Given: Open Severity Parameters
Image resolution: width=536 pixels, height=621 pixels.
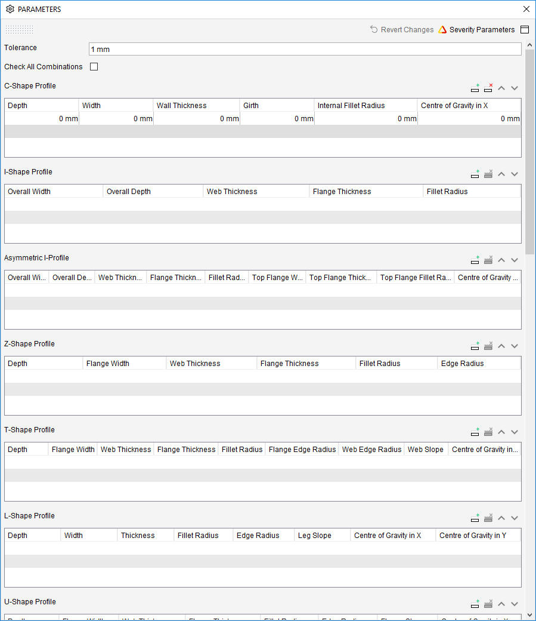Looking at the screenshot, I should click(x=476, y=30).
